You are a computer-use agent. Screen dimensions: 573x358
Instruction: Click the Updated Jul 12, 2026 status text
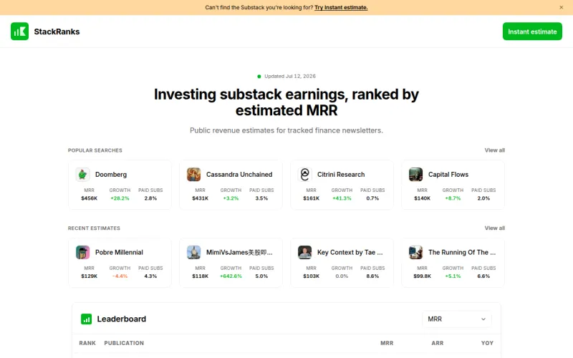290,76
